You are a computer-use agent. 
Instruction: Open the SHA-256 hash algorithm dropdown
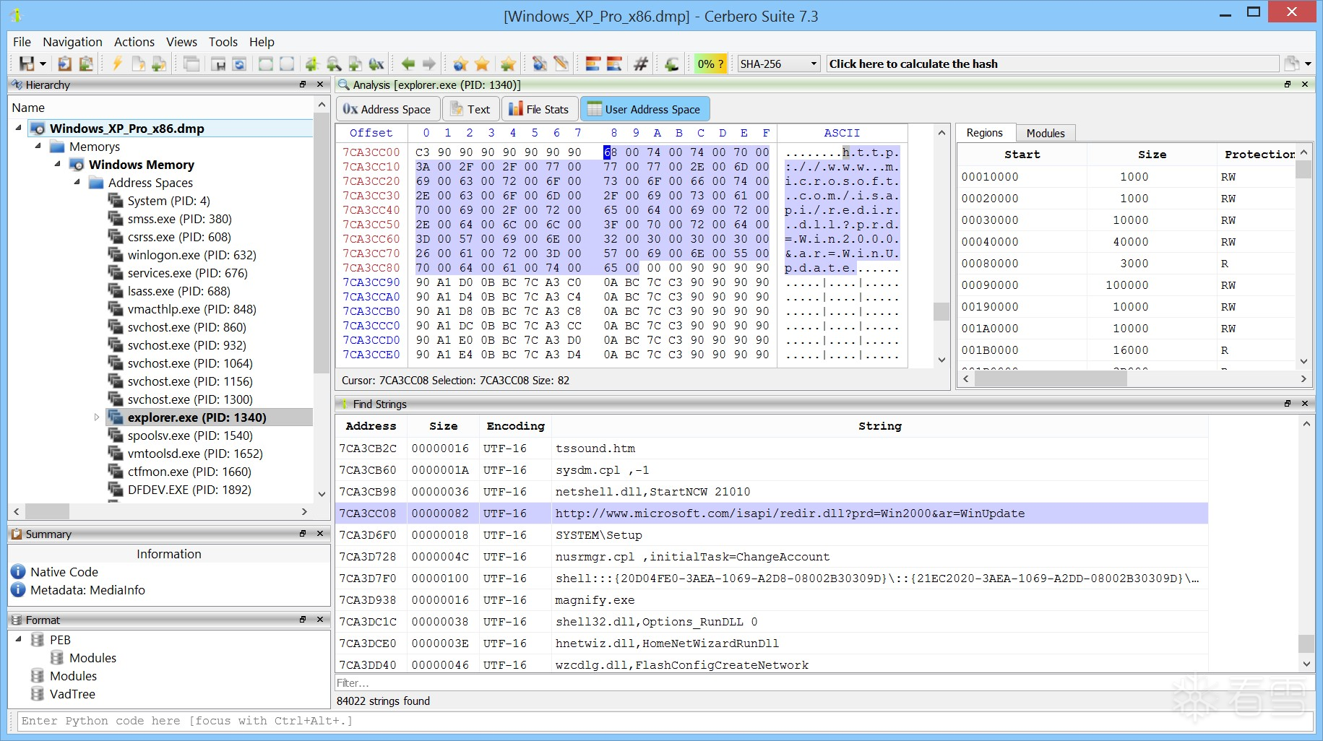point(814,64)
